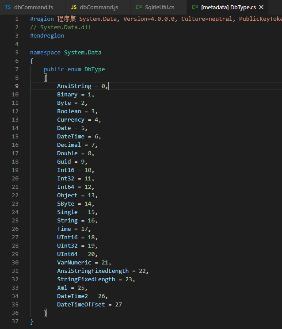Click the #endregion directive

click(47, 36)
